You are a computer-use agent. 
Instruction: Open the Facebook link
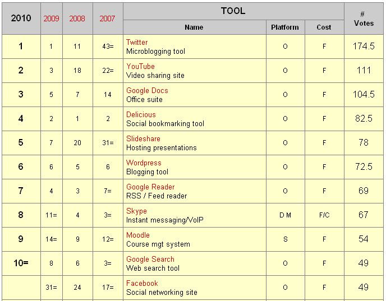click(x=142, y=283)
